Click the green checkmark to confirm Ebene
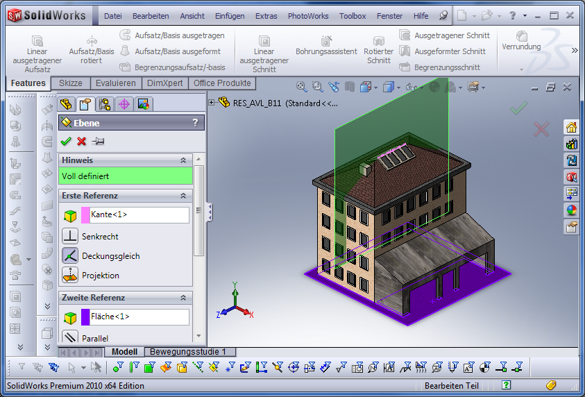 66,141
